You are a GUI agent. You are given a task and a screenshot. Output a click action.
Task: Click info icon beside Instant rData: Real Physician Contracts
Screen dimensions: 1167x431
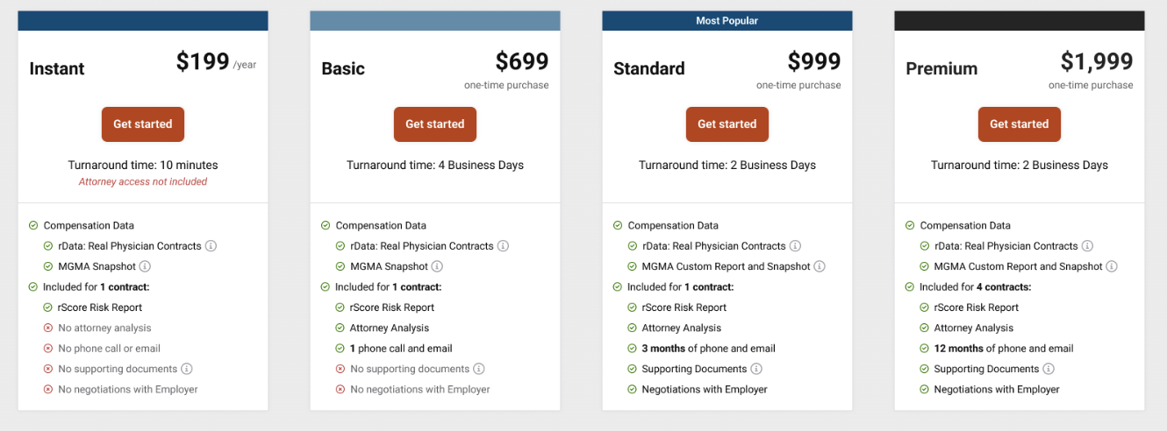211,246
